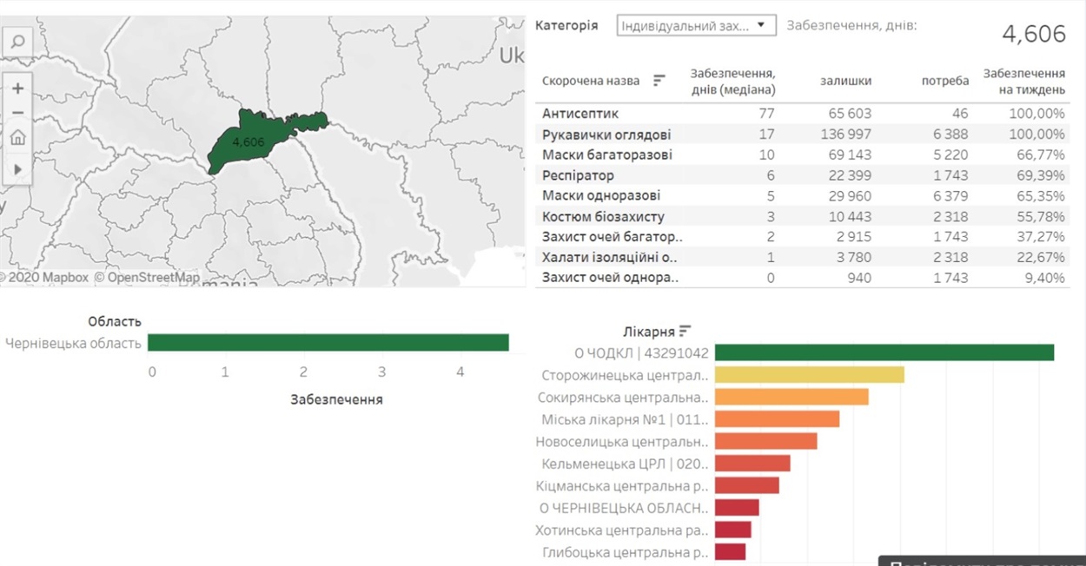Image resolution: width=1086 pixels, height=566 pixels.
Task: Select the Міська лікарня №1 bar
Action: [x=777, y=419]
